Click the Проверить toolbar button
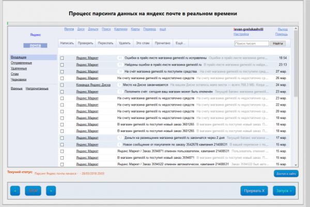 85,43
